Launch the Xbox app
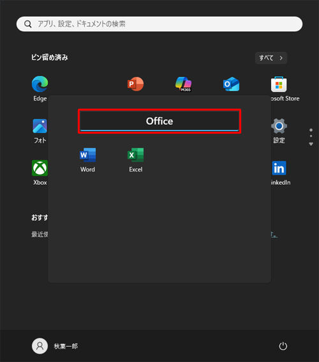 coord(40,173)
